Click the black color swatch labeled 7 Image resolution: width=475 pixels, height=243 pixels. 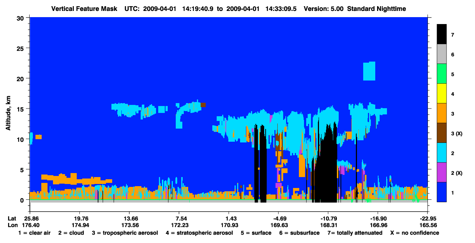point(442,35)
